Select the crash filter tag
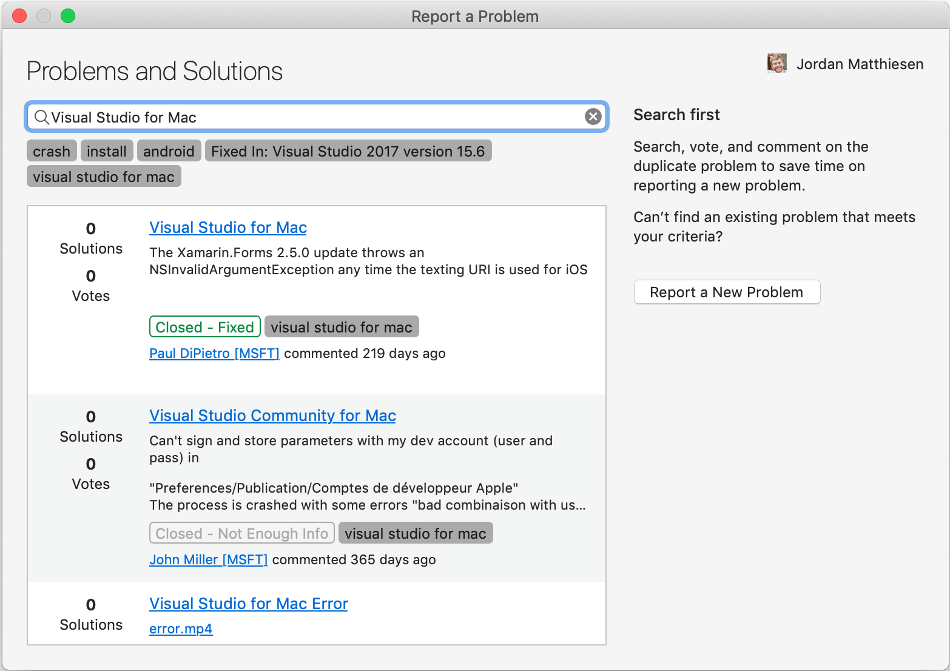The image size is (950, 671). 52,151
